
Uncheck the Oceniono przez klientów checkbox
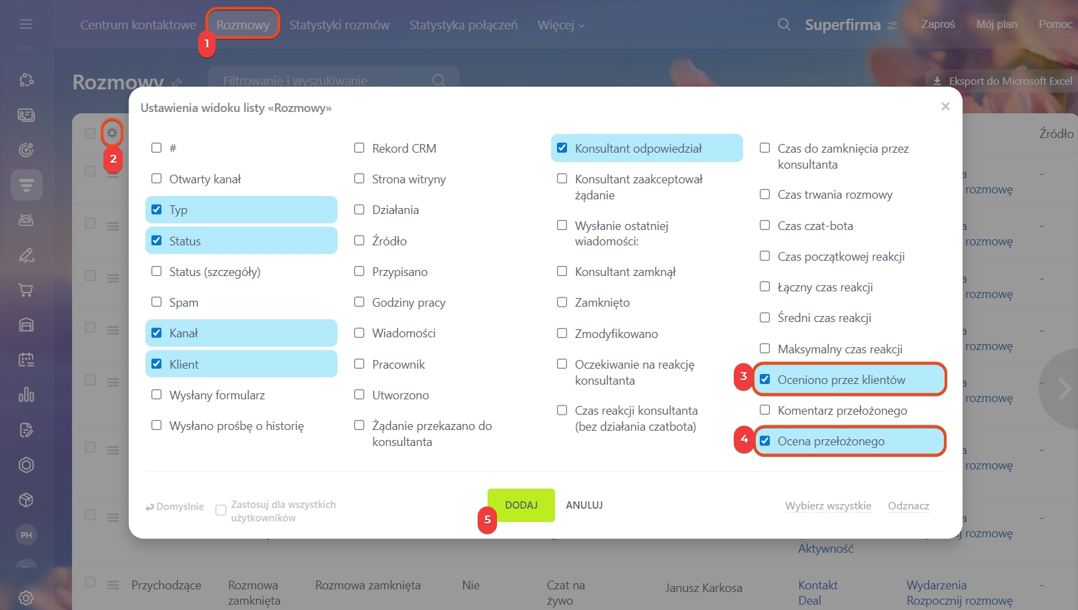(x=765, y=379)
